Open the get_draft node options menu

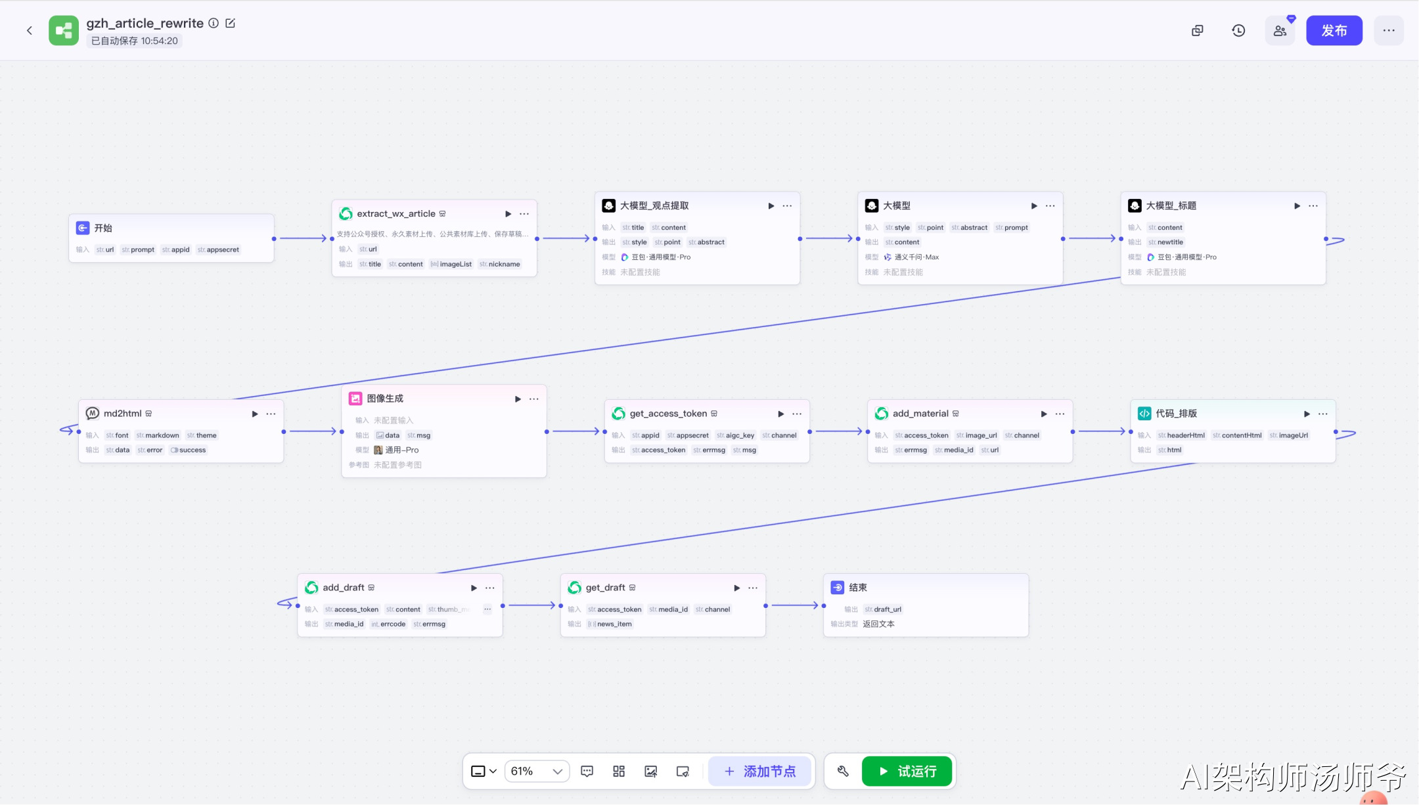point(753,588)
